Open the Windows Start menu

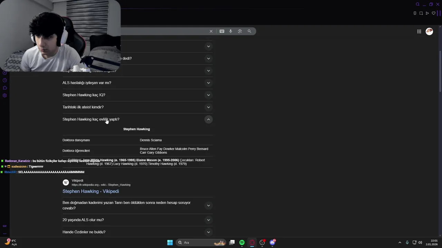[170, 242]
